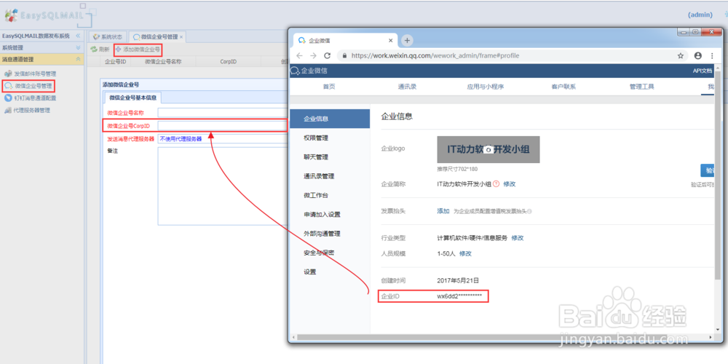Open the browser profile icon
The image size is (728, 364).
click(x=698, y=56)
